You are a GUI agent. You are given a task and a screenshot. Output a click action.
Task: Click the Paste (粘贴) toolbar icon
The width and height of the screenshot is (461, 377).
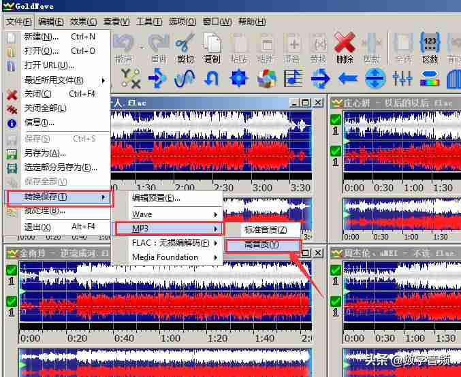coord(239,43)
